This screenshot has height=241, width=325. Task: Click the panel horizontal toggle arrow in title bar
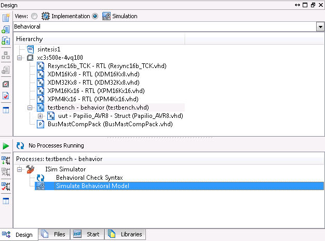pyautogui.click(x=297, y=5)
